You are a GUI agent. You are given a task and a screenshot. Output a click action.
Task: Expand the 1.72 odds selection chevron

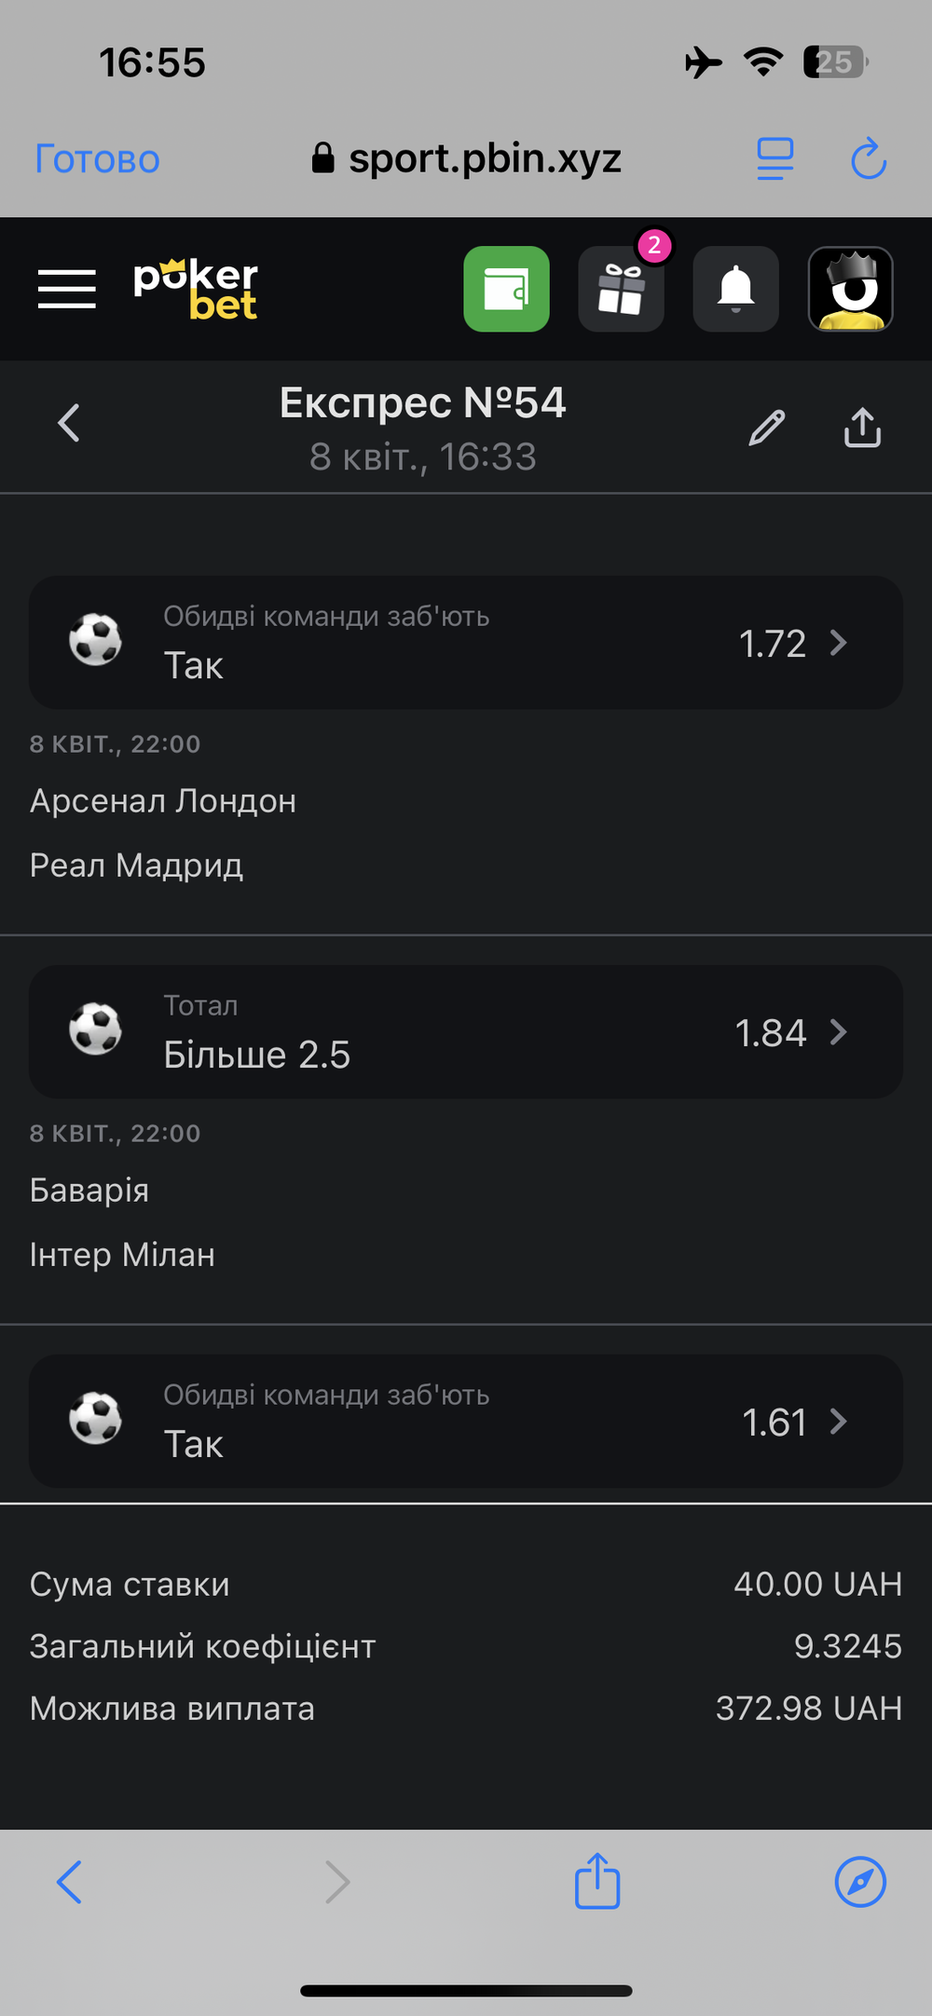pos(839,643)
